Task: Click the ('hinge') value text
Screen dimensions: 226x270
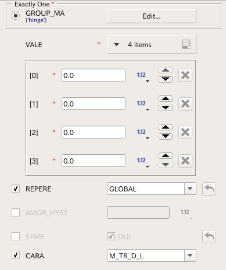Action: point(36,20)
